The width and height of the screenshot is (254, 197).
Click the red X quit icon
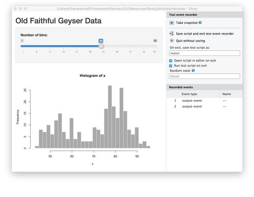point(172,41)
